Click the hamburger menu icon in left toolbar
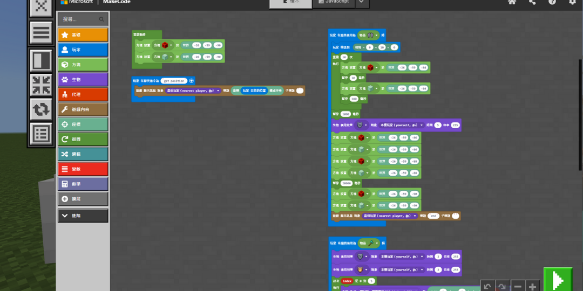Screen dimensions: 583x291 point(42,33)
